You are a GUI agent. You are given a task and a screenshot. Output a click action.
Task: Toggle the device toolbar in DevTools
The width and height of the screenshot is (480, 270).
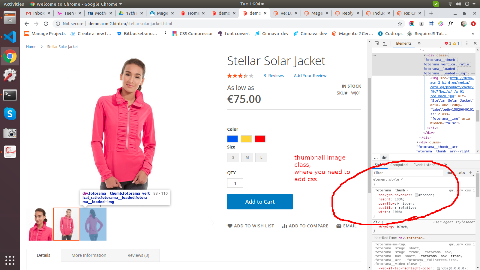tap(385, 43)
